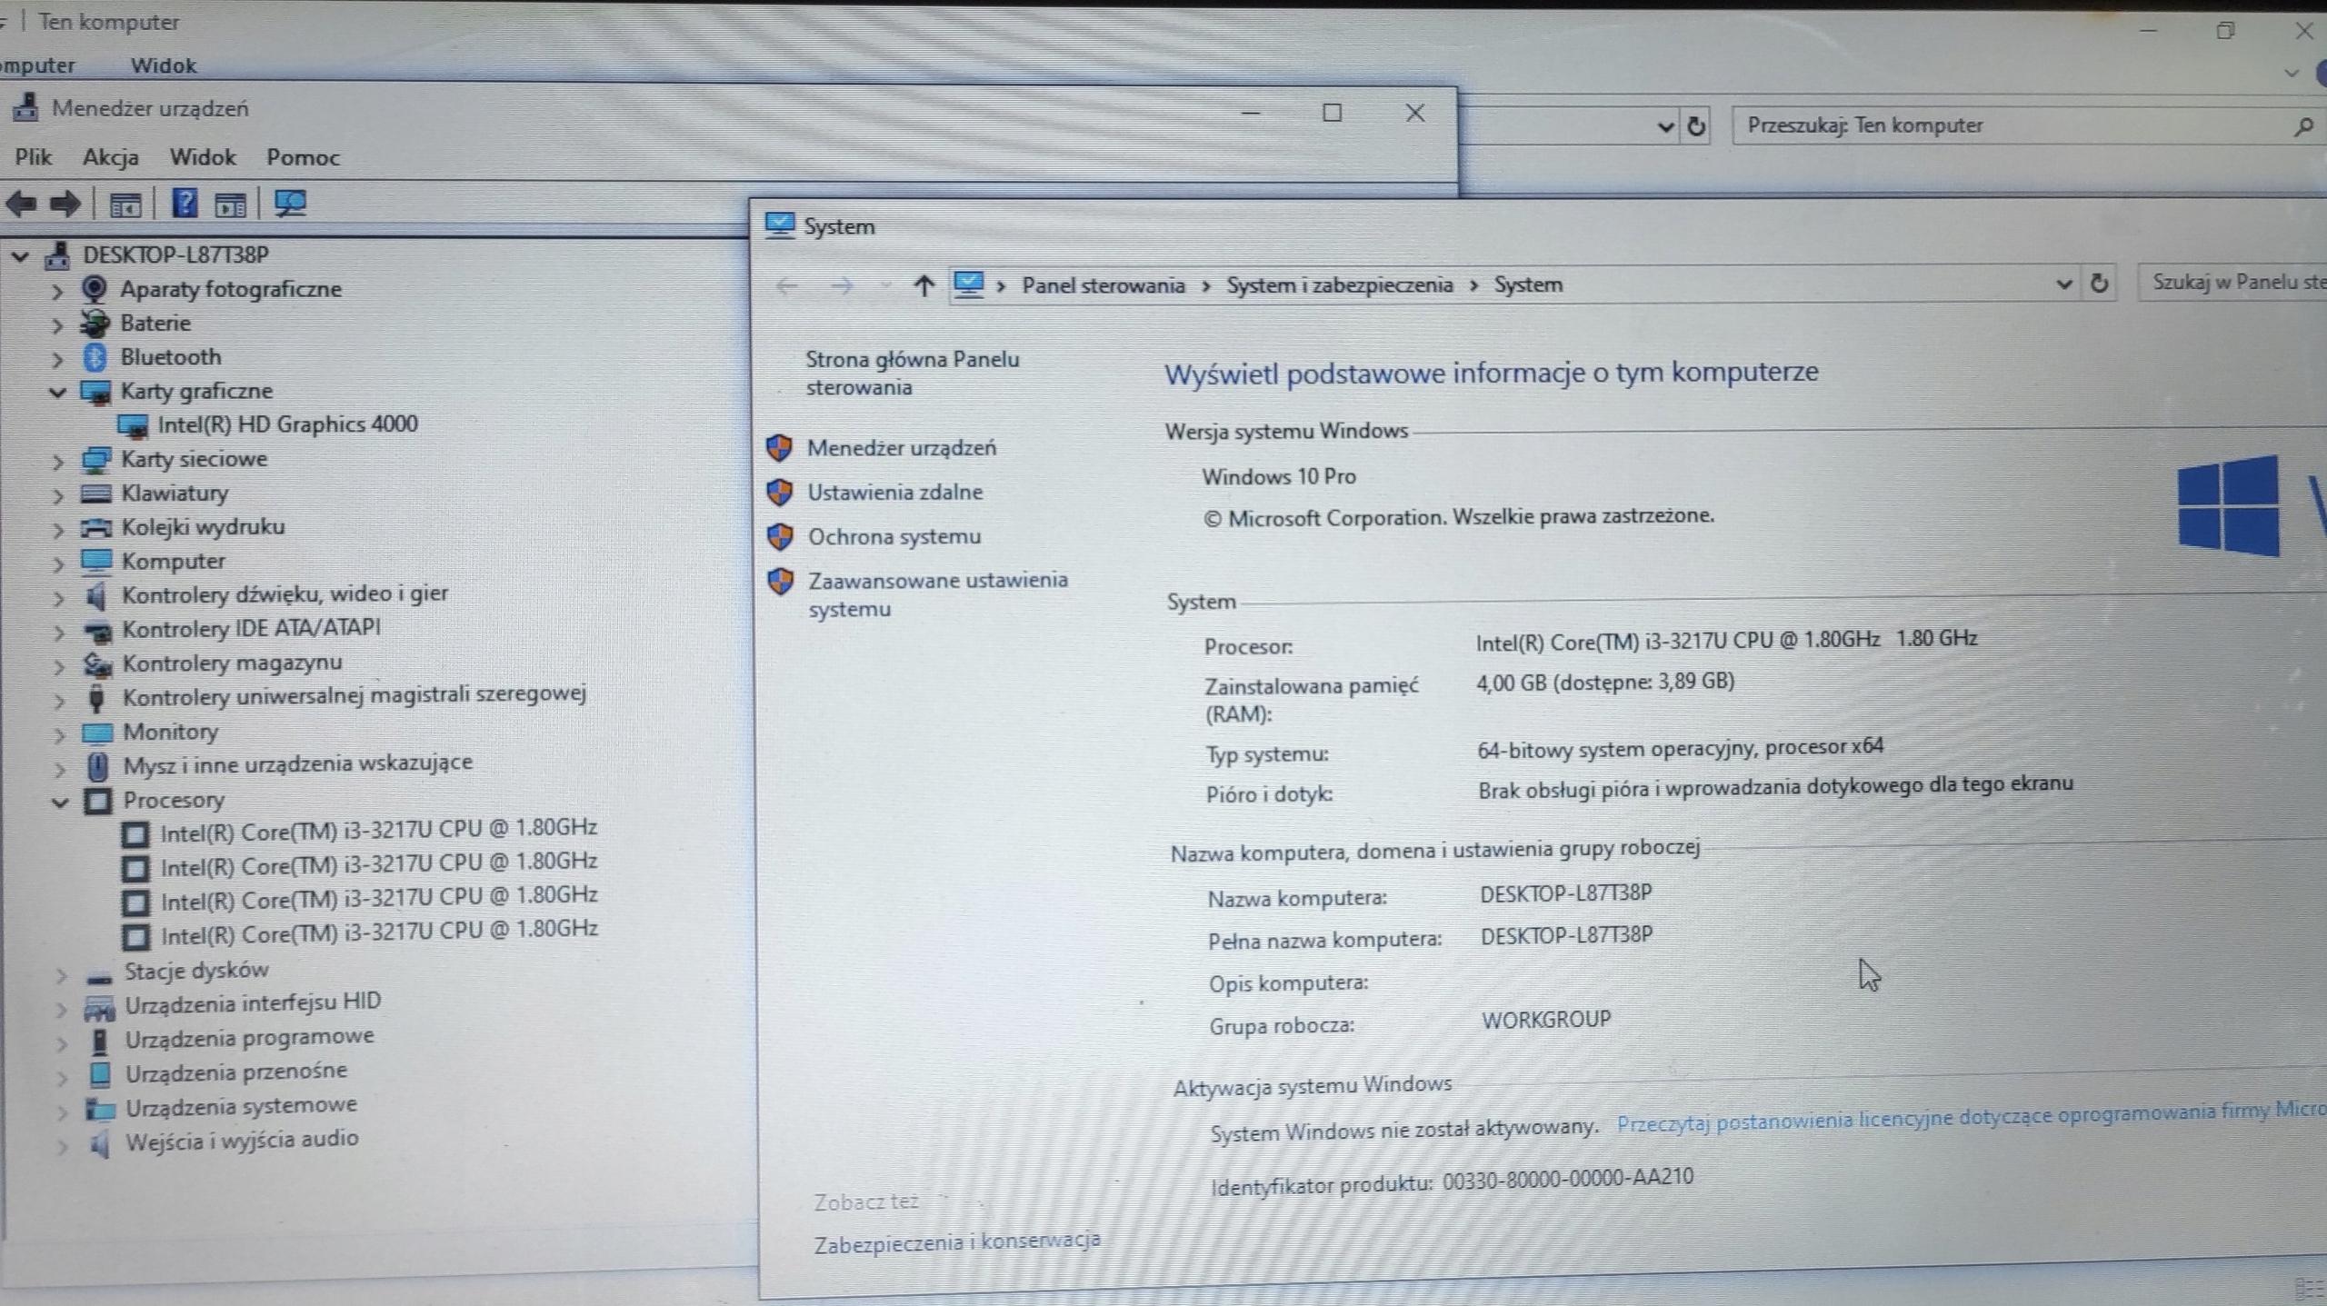Click the Up arrow in System window navigation
The height and width of the screenshot is (1306, 2327).
point(924,286)
